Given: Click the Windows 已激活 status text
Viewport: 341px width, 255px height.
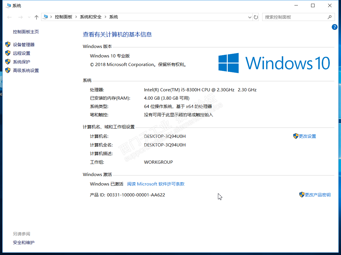Looking at the screenshot, I should pyautogui.click(x=107, y=184).
